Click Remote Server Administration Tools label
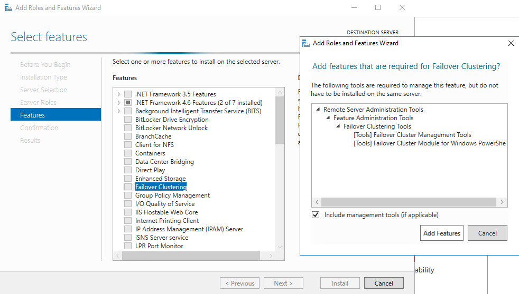 pyautogui.click(x=373, y=109)
